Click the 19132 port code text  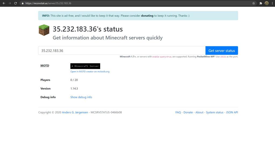pyautogui.click(x=223, y=57)
